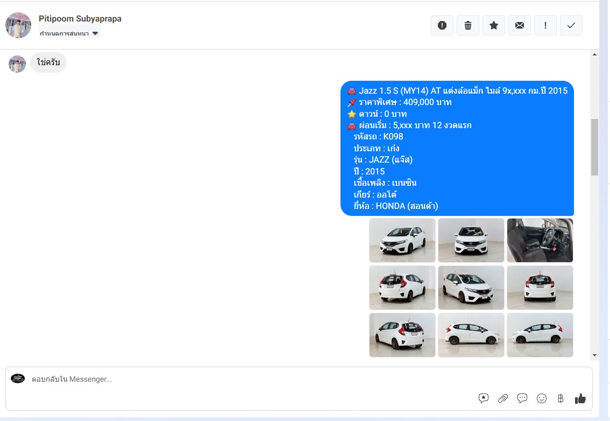Image resolution: width=610 pixels, height=421 pixels.
Task: Click scrollbar down arrow of chat pane
Action: [x=594, y=355]
